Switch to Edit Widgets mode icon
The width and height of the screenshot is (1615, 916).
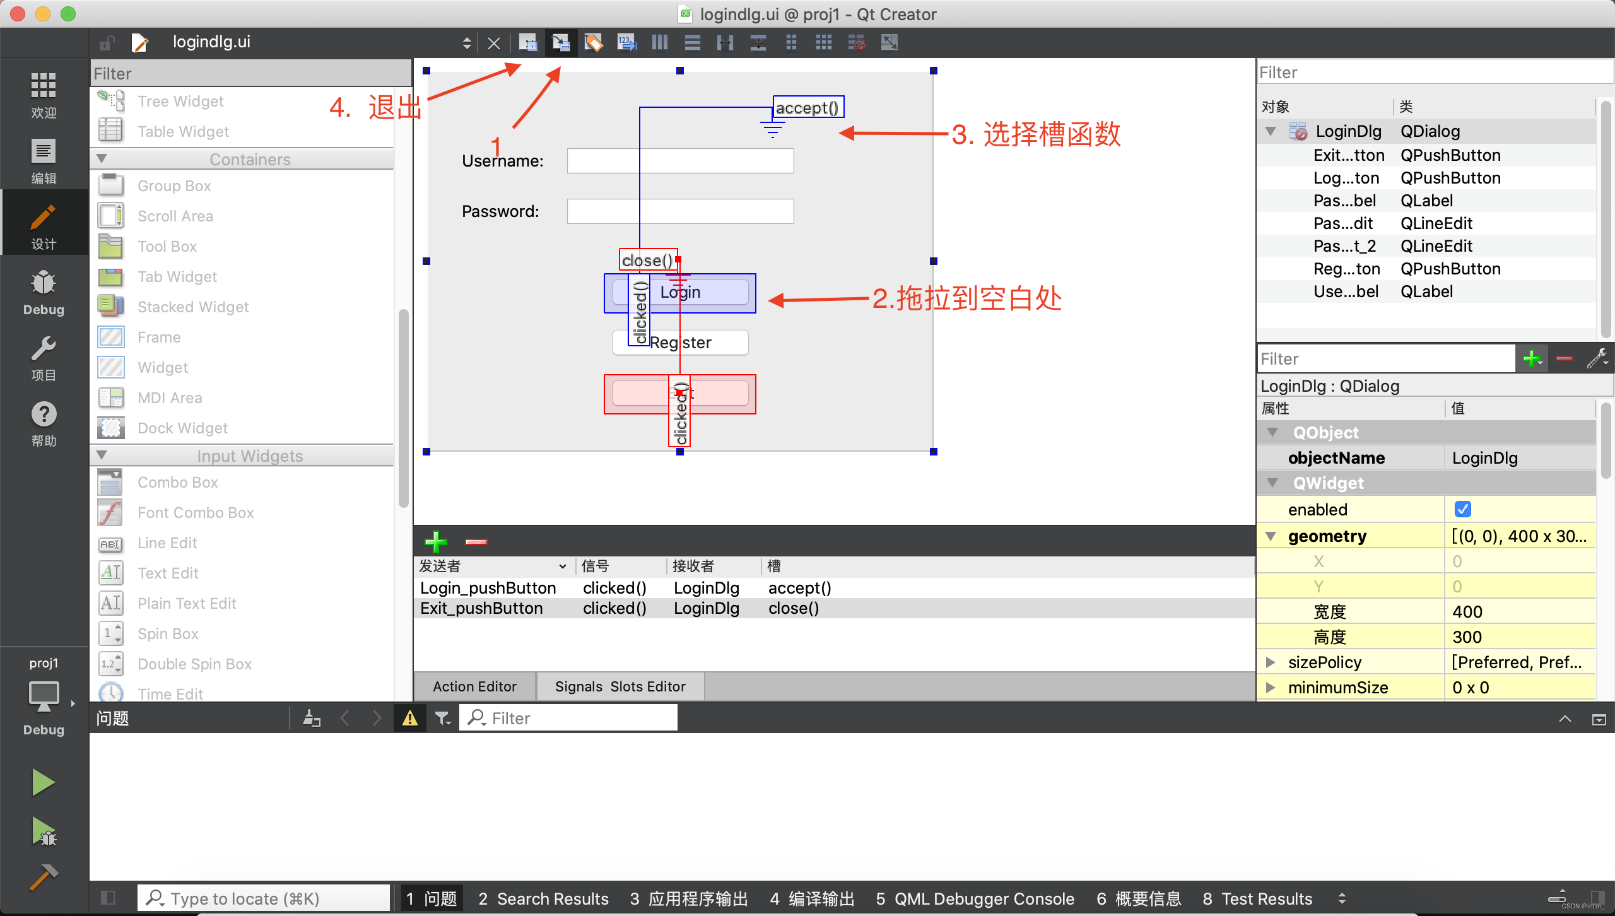(x=527, y=42)
